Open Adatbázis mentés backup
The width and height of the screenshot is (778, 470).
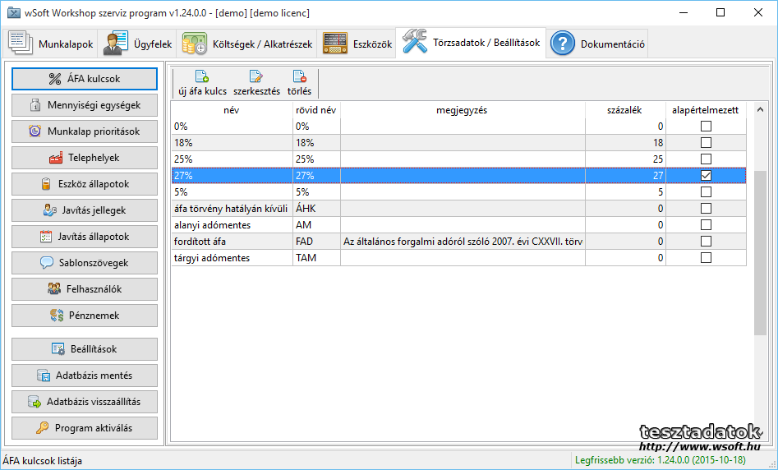coord(85,376)
